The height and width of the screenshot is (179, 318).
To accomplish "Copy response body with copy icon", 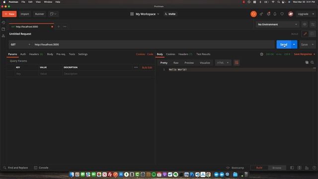I will tap(307, 62).
